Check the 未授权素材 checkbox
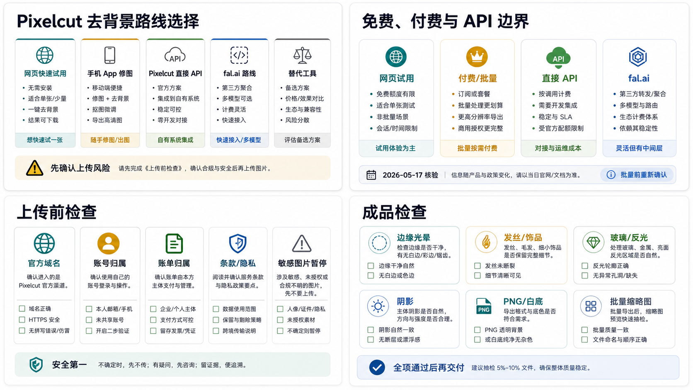The width and height of the screenshot is (693, 390). point(280,320)
